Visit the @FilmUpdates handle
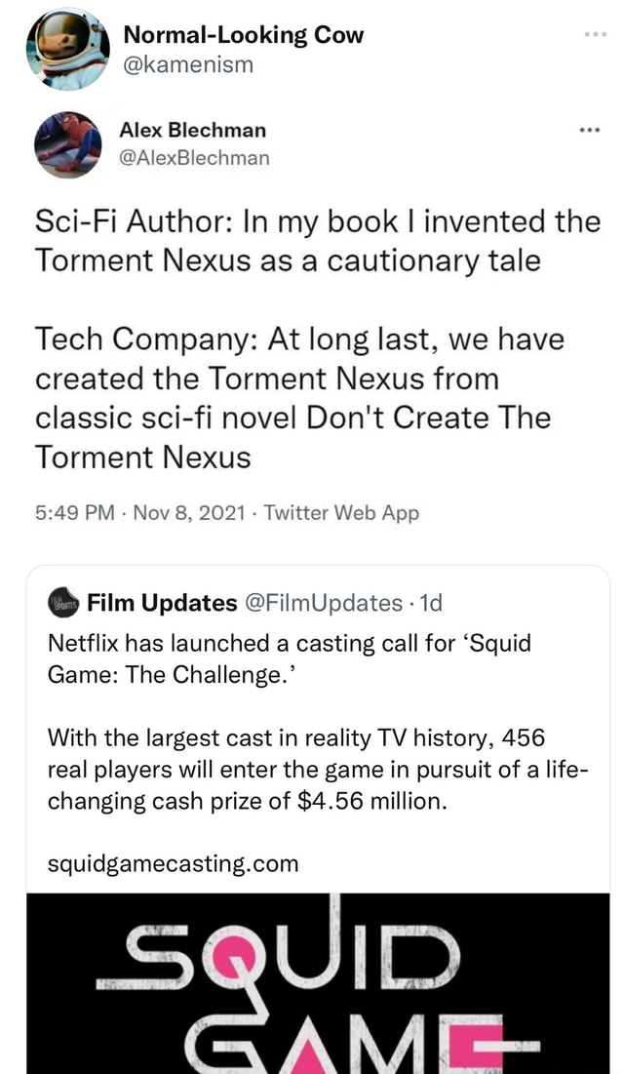The image size is (624, 1074). coord(323,603)
